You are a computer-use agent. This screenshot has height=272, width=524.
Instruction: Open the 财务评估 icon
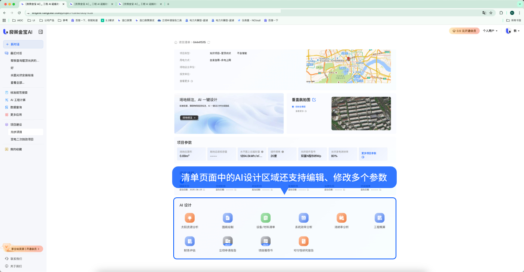point(190,241)
